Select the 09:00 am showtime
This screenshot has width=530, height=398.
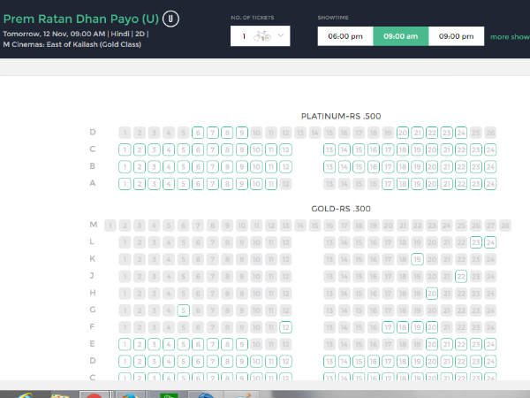[x=400, y=36]
